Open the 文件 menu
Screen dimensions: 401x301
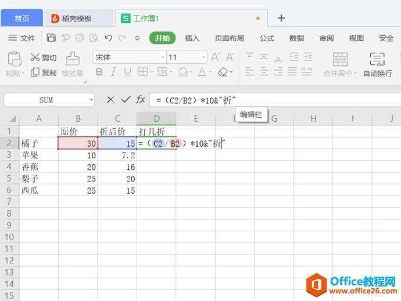click(22, 38)
